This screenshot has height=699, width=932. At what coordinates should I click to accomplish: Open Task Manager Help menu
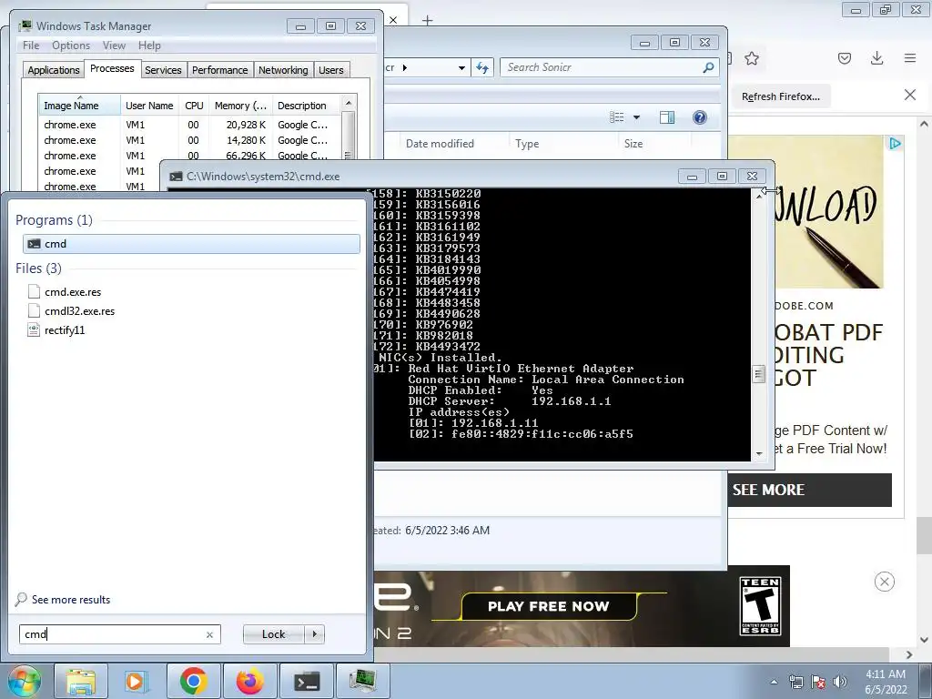[150, 46]
